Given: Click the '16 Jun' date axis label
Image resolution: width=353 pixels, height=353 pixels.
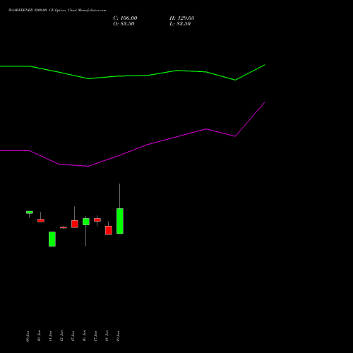Looking at the screenshot, I should pos(85,336).
